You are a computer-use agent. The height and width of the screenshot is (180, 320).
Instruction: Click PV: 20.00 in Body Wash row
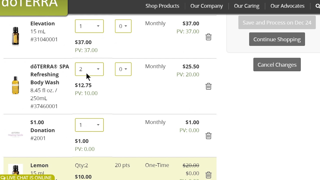pyautogui.click(x=188, y=74)
